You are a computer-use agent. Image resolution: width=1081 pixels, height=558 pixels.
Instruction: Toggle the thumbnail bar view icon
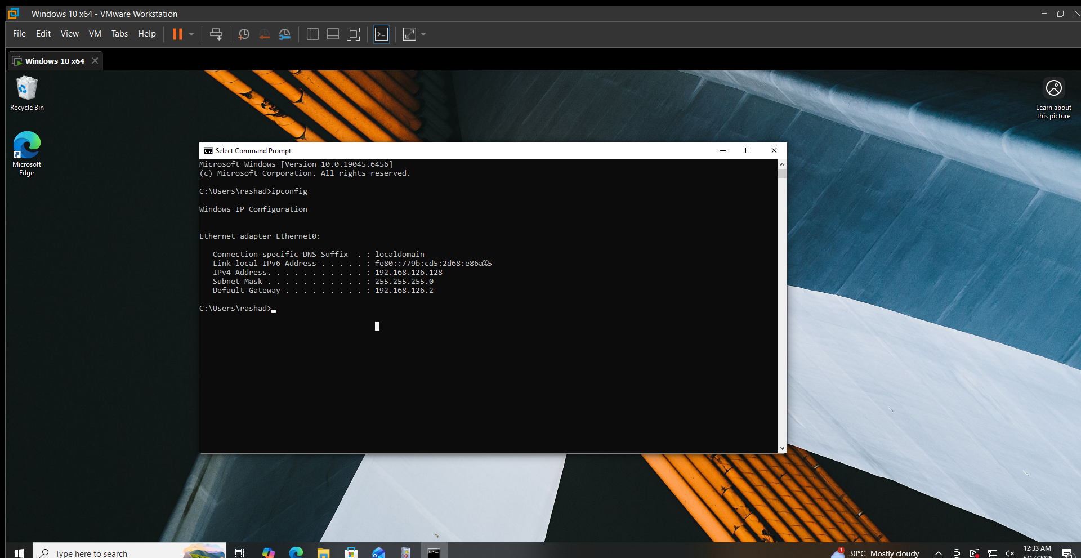(333, 34)
